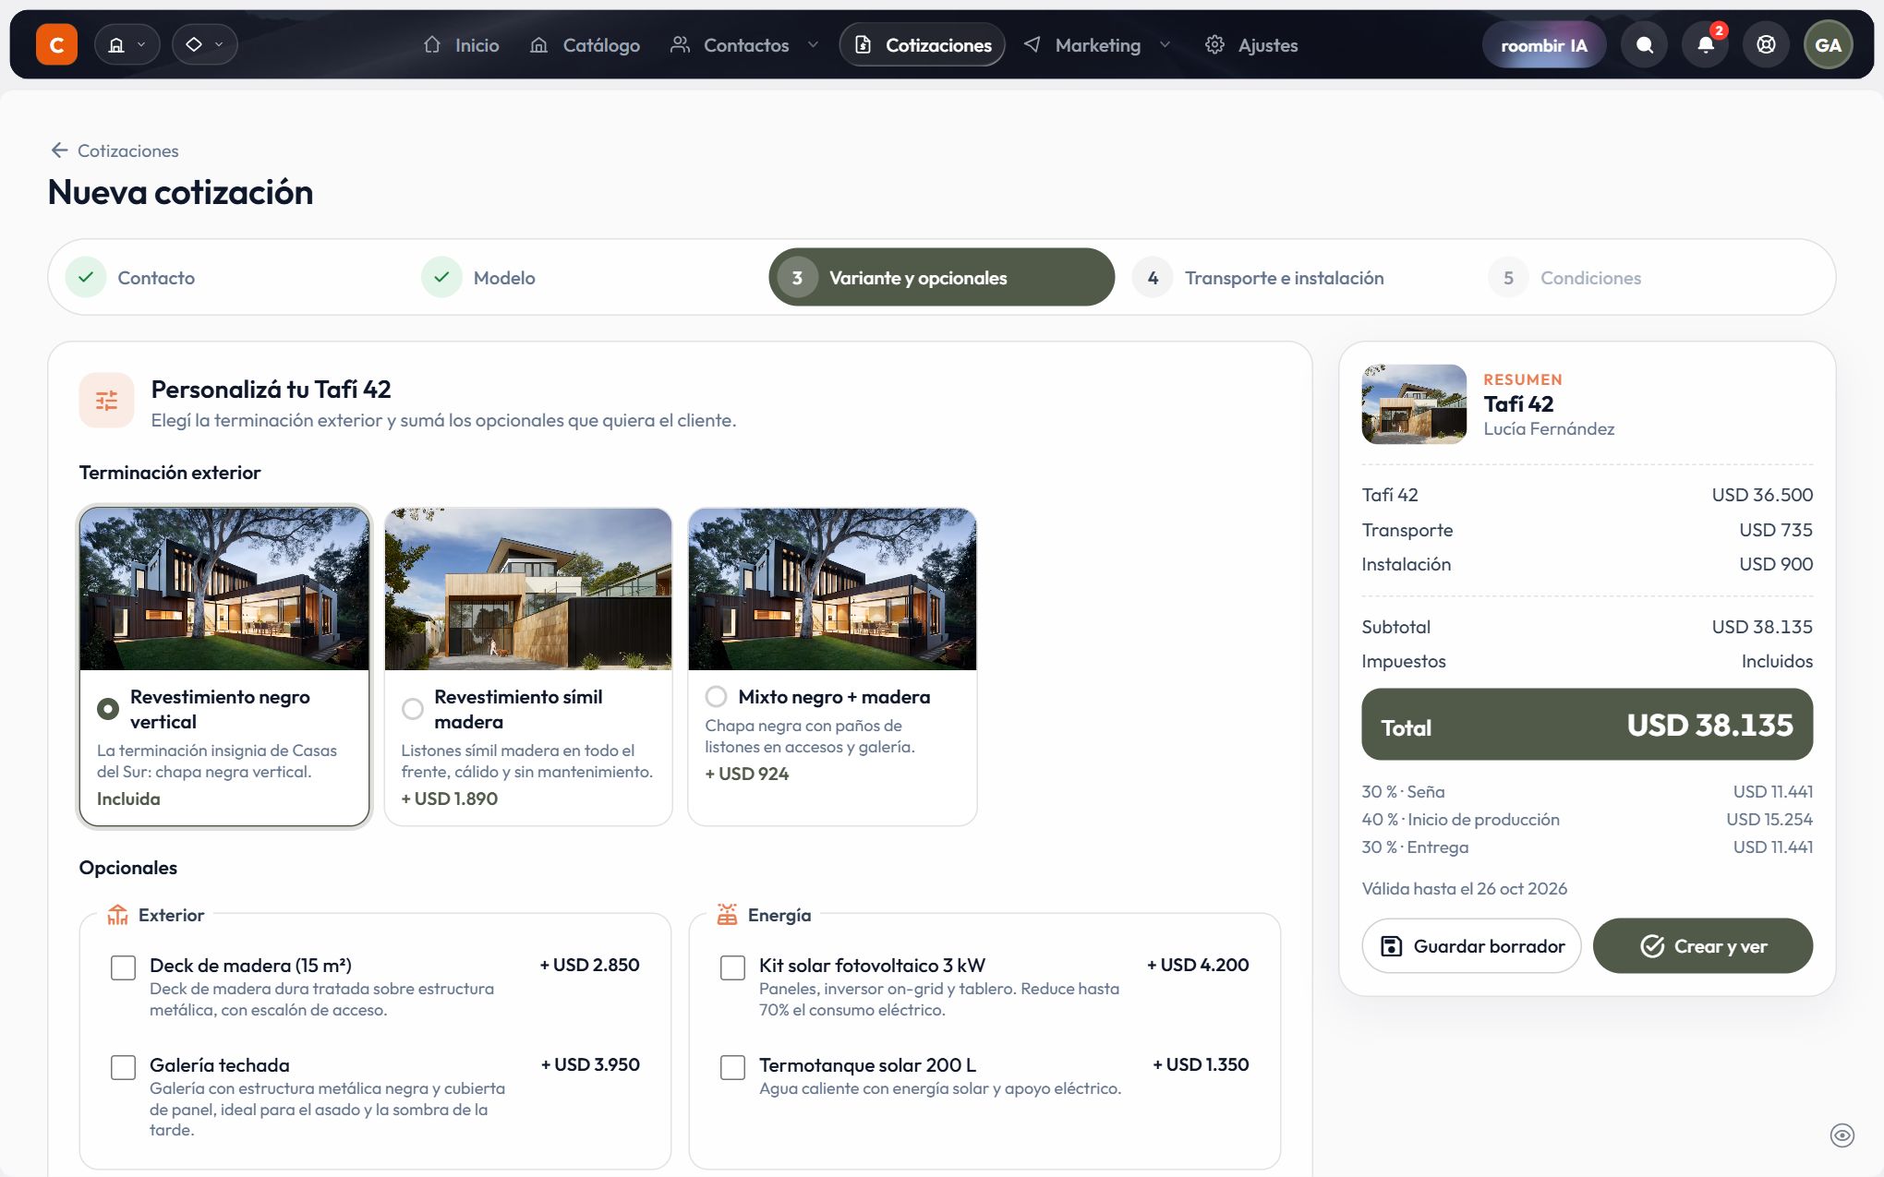
Task: Click the Energía solar panel icon
Action: click(x=727, y=914)
